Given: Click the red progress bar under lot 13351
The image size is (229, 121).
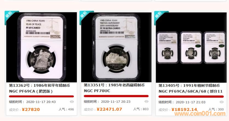Looking at the screenshot, I should [x=116, y=96].
